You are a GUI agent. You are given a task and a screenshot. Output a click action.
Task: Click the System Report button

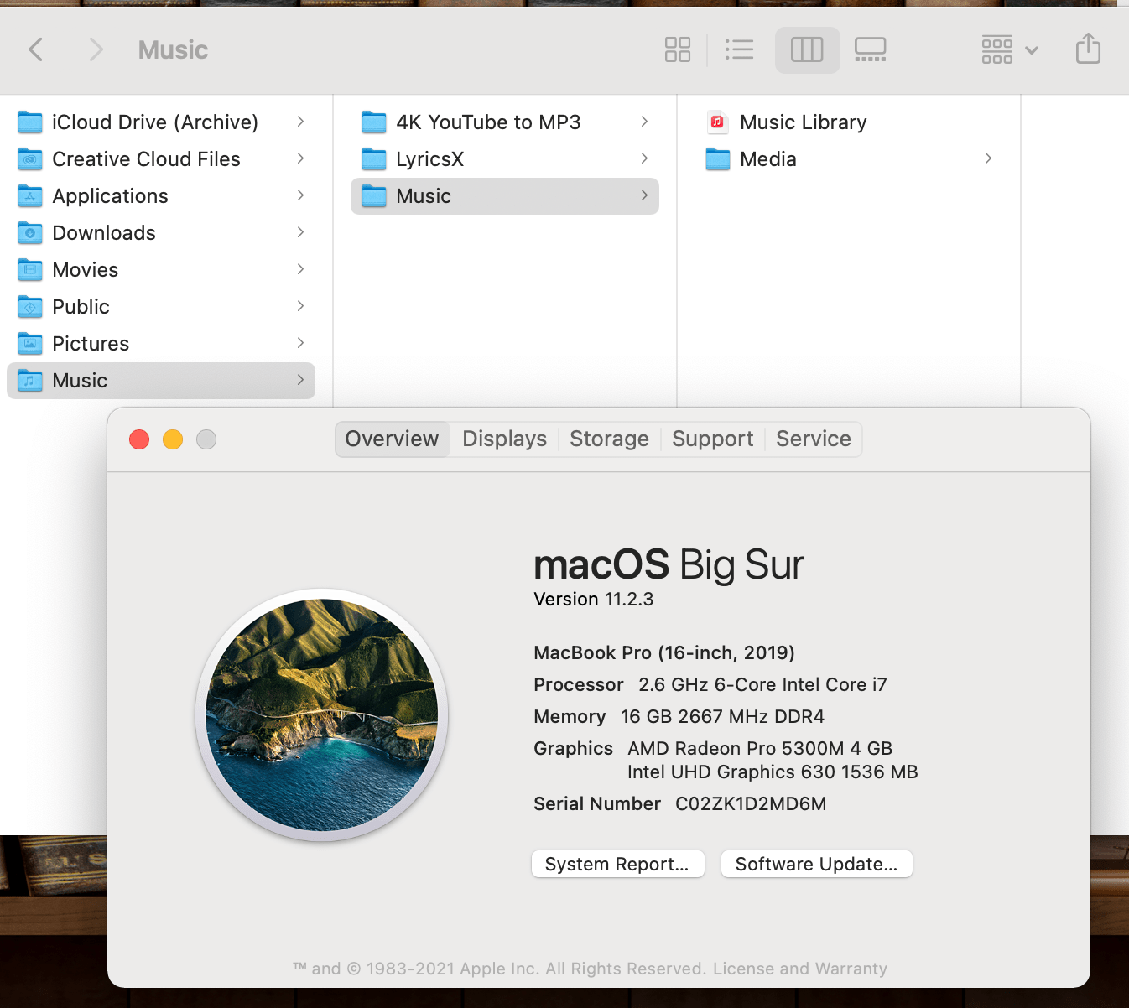click(x=617, y=864)
